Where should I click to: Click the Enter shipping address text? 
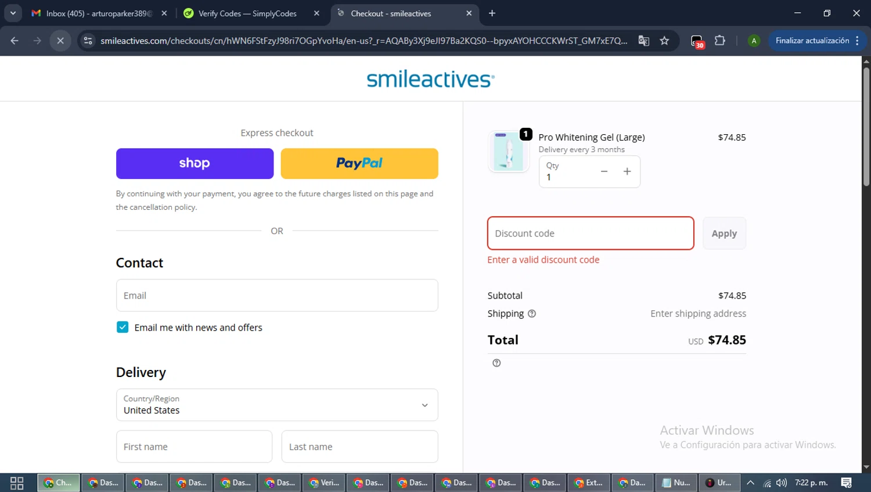[698, 314]
